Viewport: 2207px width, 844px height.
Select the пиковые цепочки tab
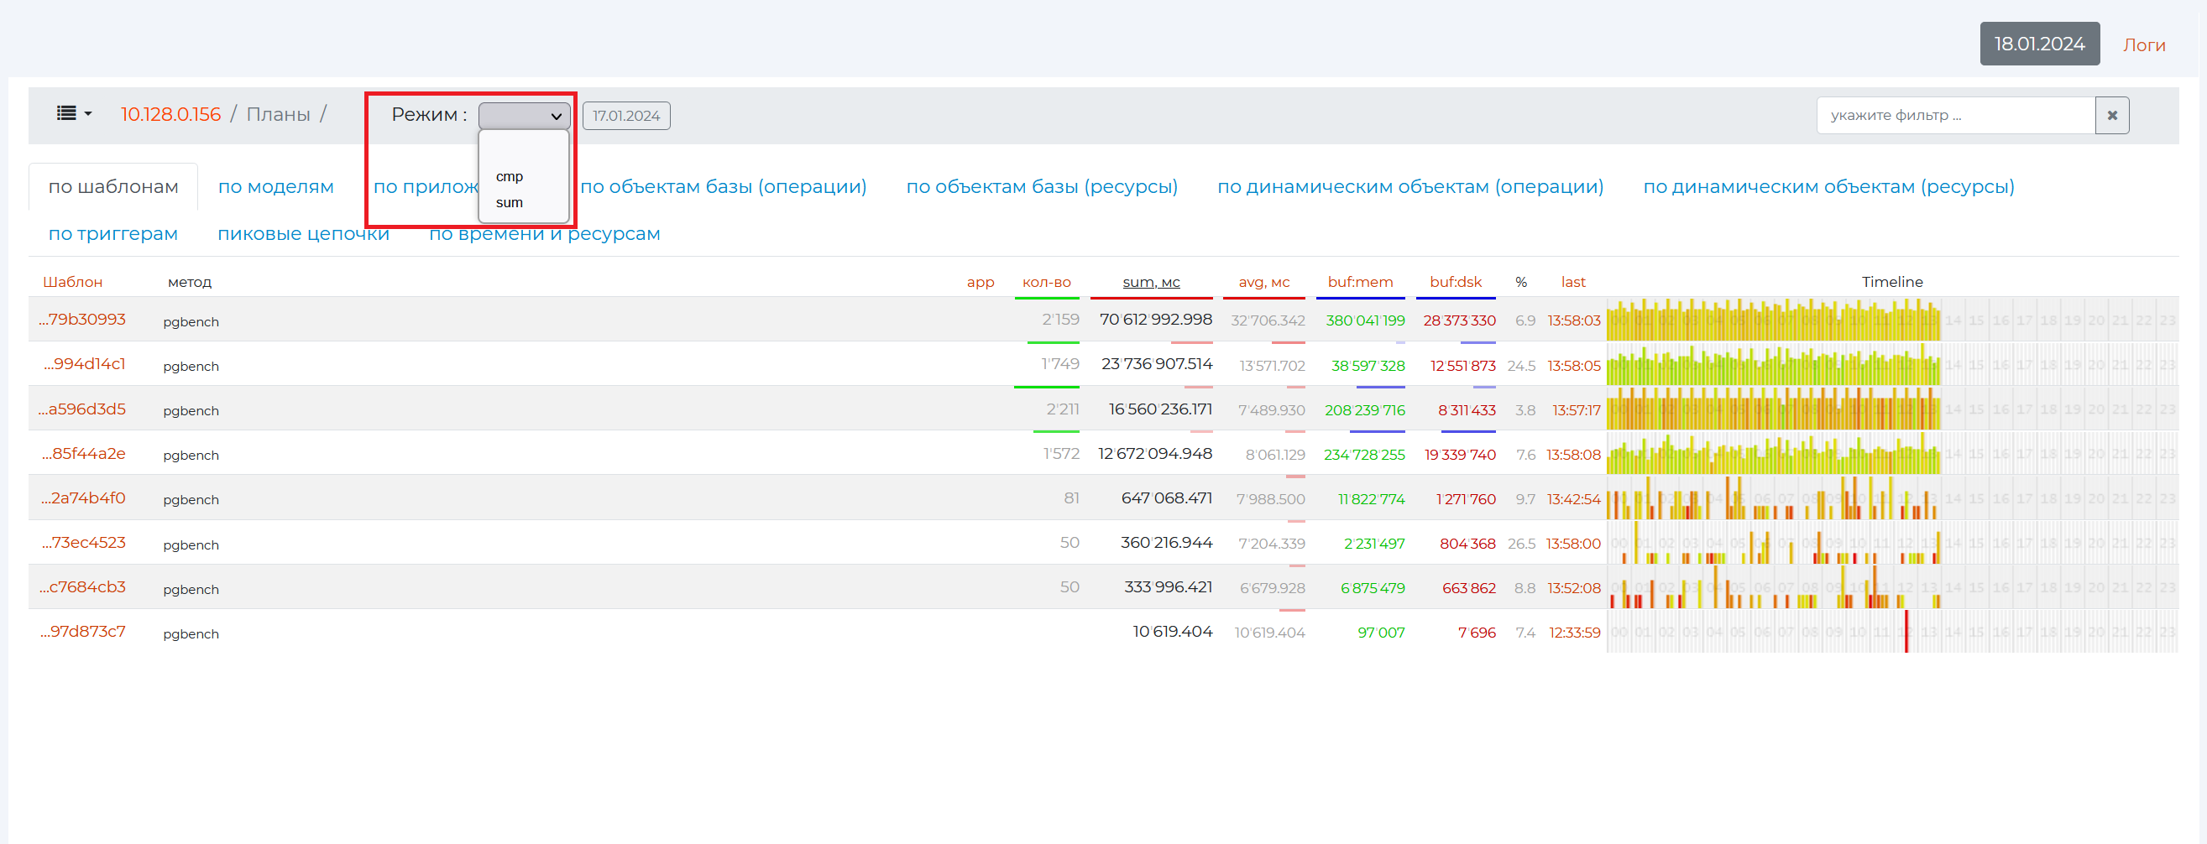click(x=302, y=234)
